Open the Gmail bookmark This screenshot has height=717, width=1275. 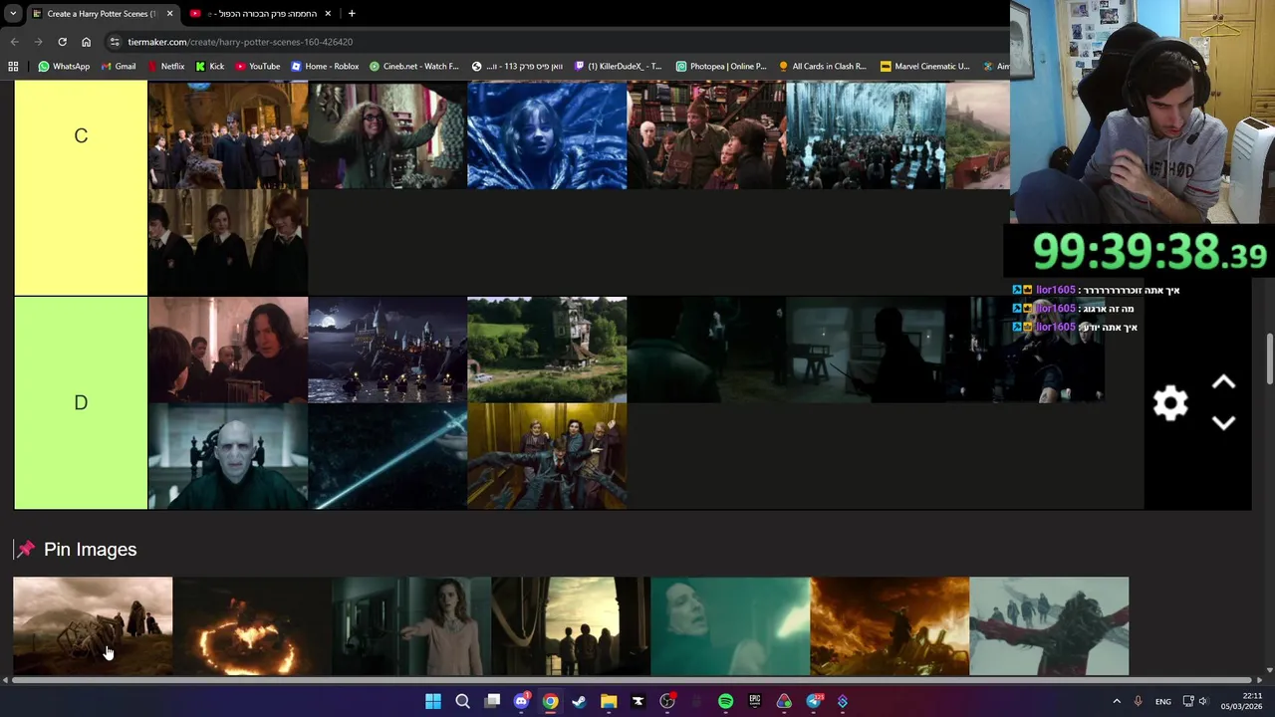tap(118, 67)
